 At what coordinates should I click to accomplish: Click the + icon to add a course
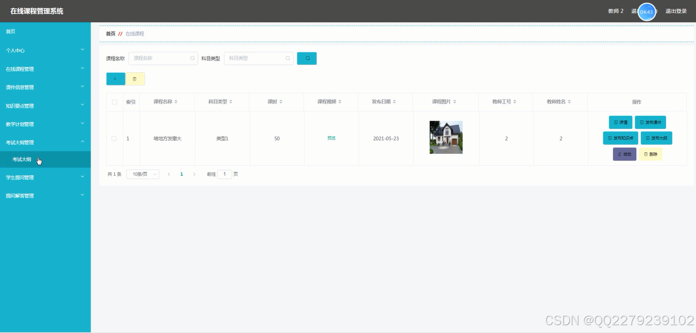coord(115,78)
